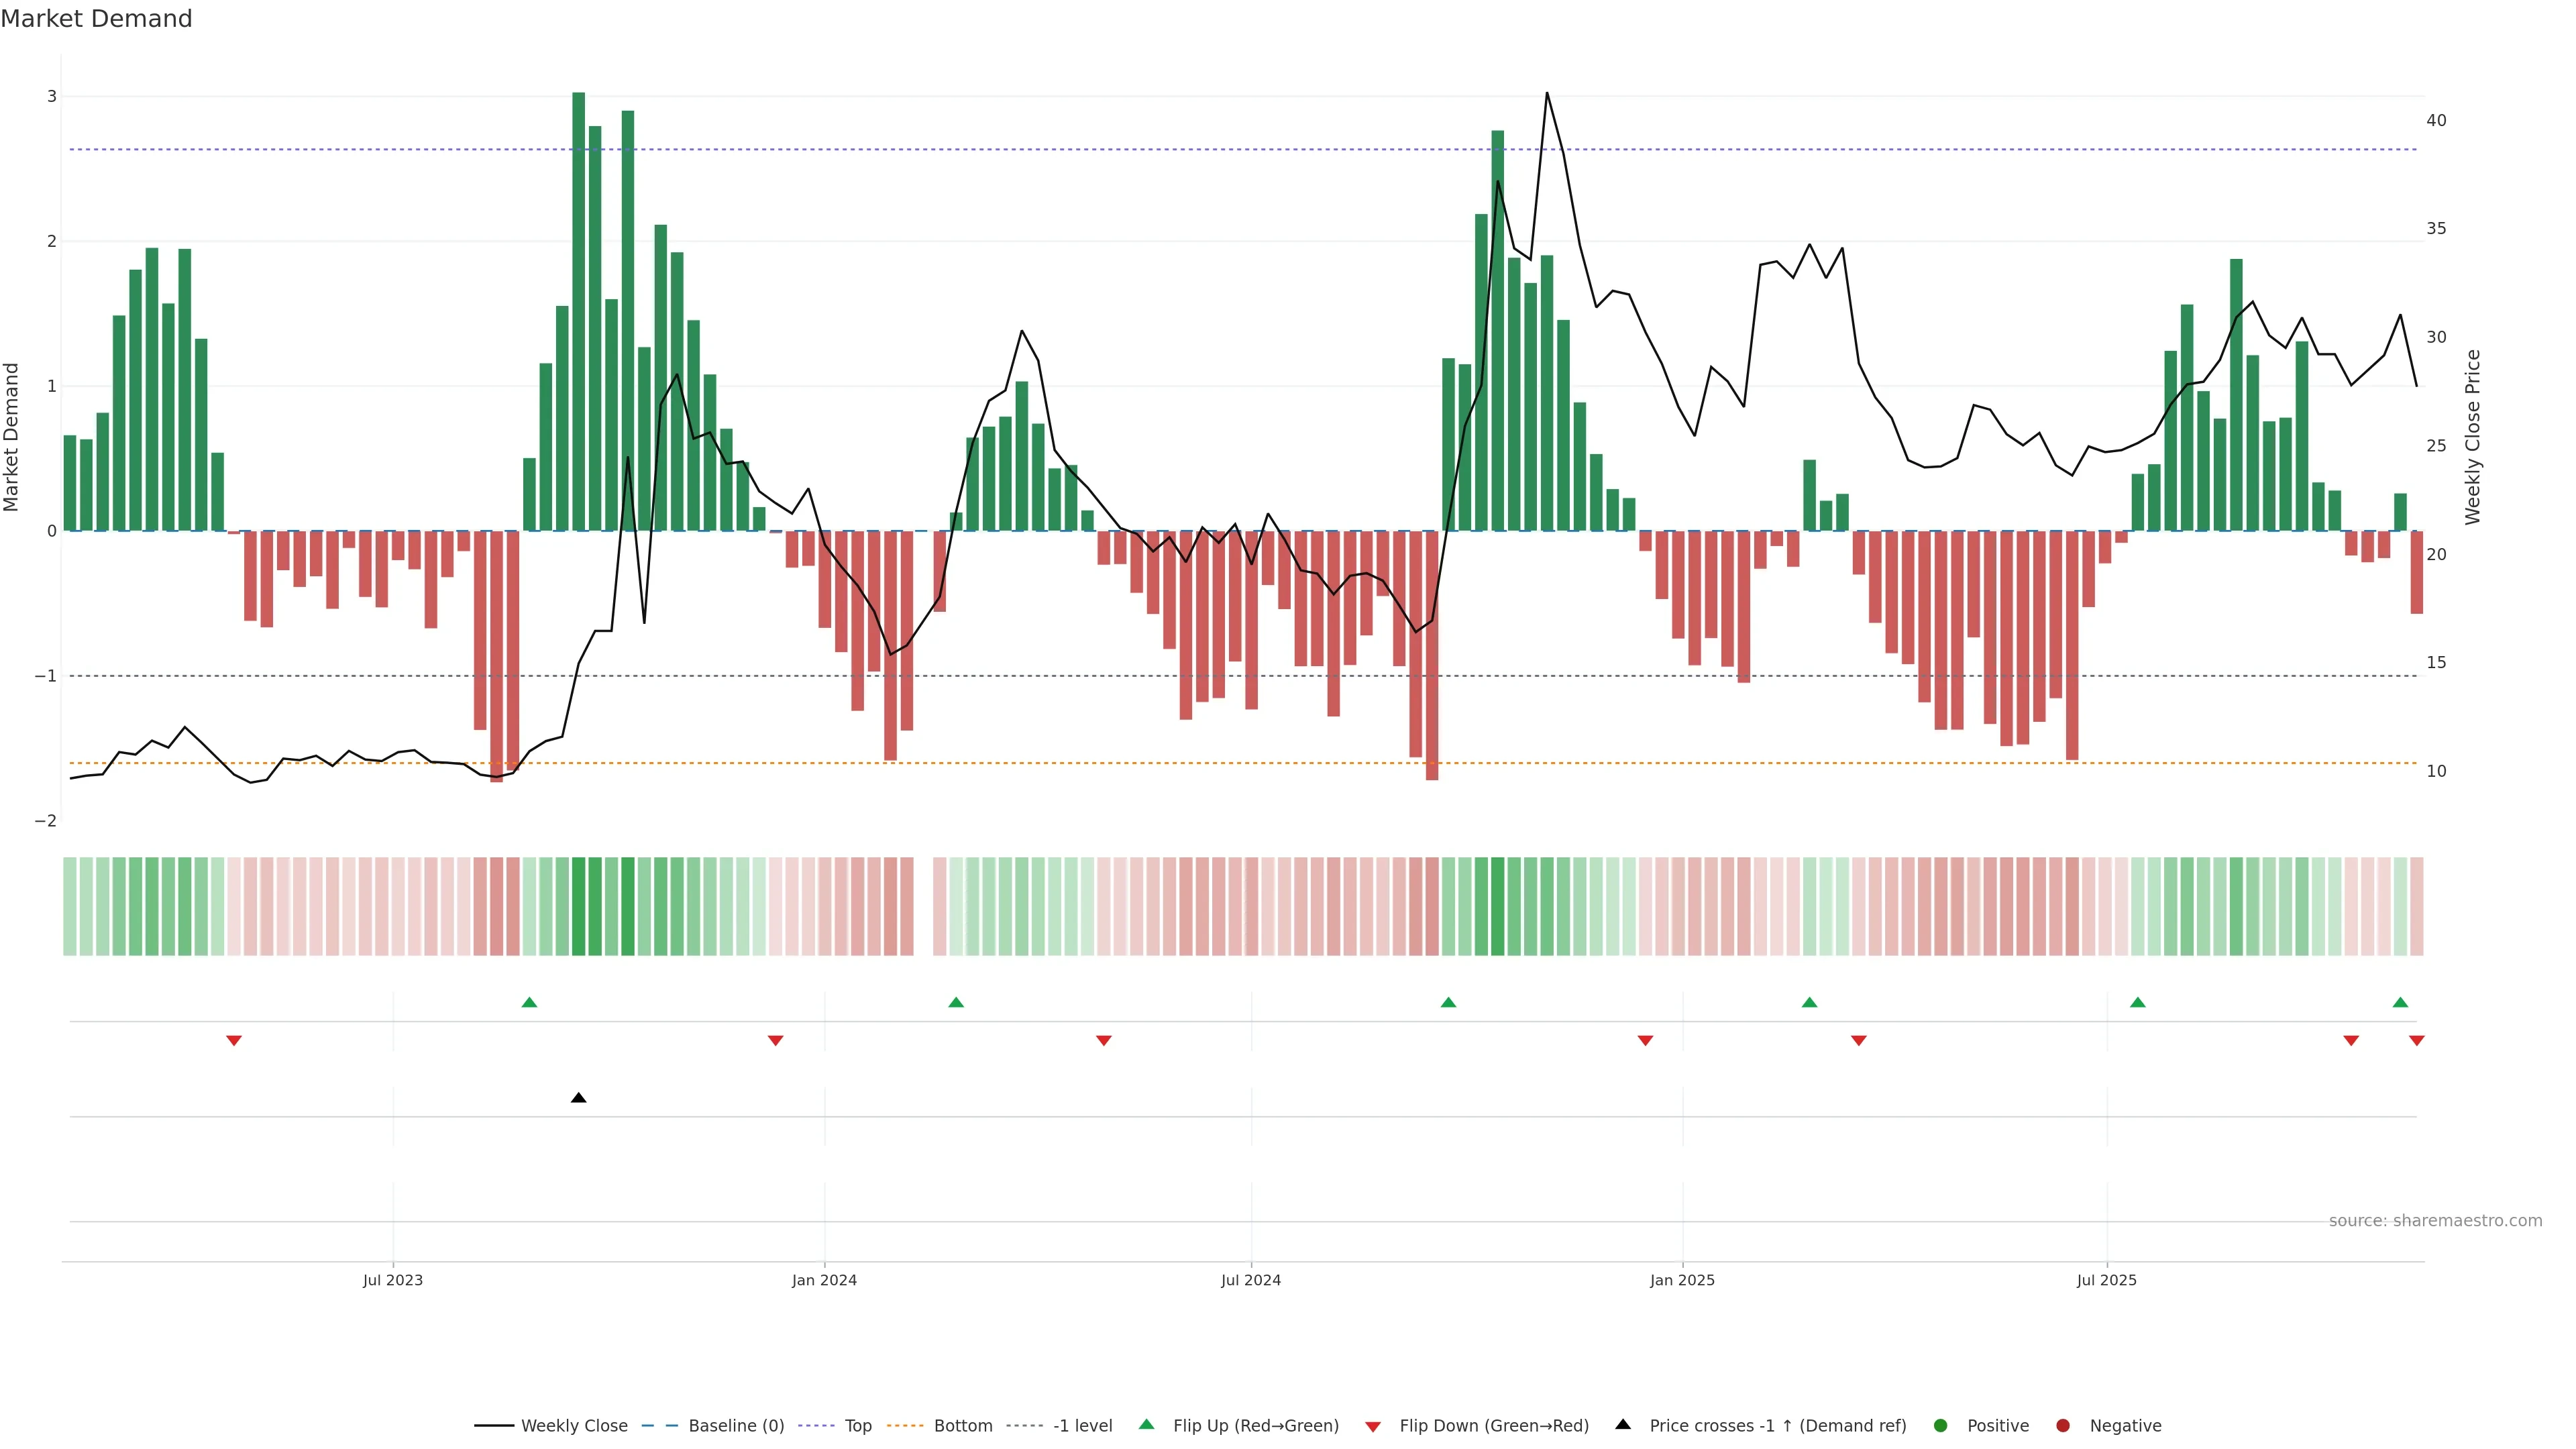
Task: Click the source: sharemaestro.com text
Action: pos(2435,1221)
